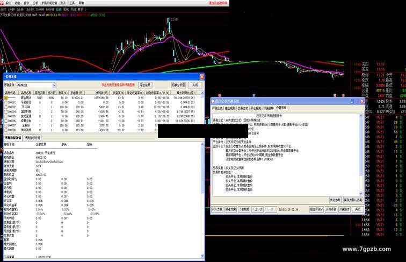This screenshot has width=406, height=262.
Task: Select the 周线 weekly chart period
Action: coord(66,9)
